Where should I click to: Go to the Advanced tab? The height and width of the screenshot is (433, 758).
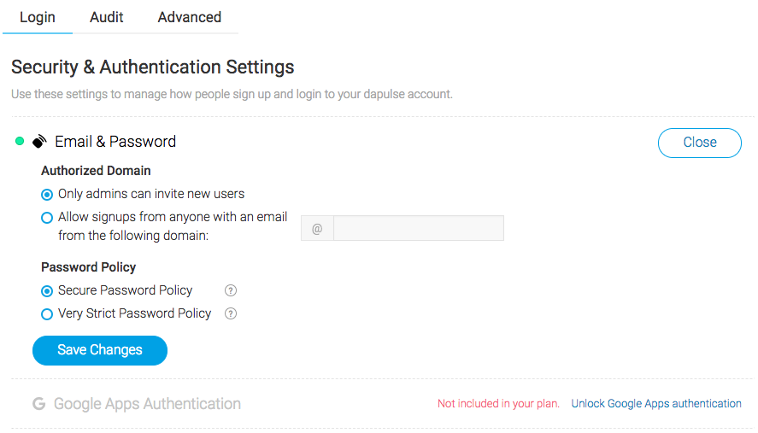[x=190, y=17]
